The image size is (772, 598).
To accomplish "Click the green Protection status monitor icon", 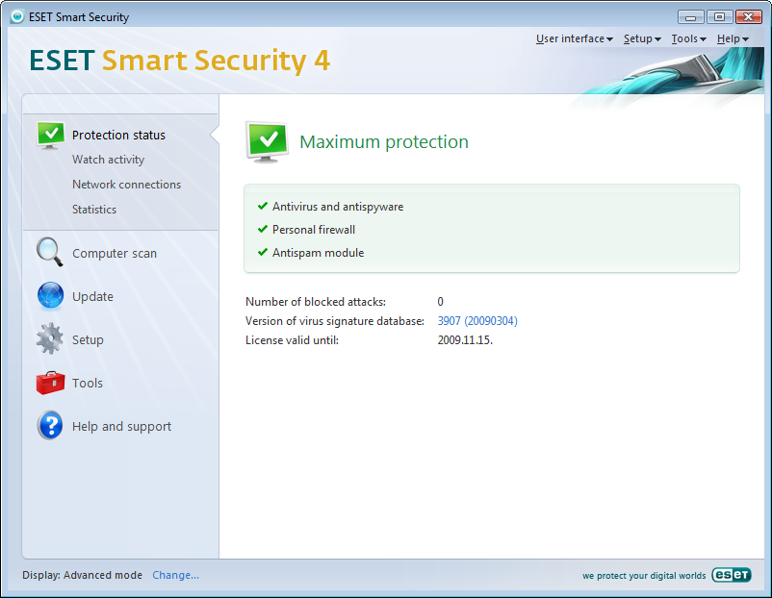I will click(50, 136).
